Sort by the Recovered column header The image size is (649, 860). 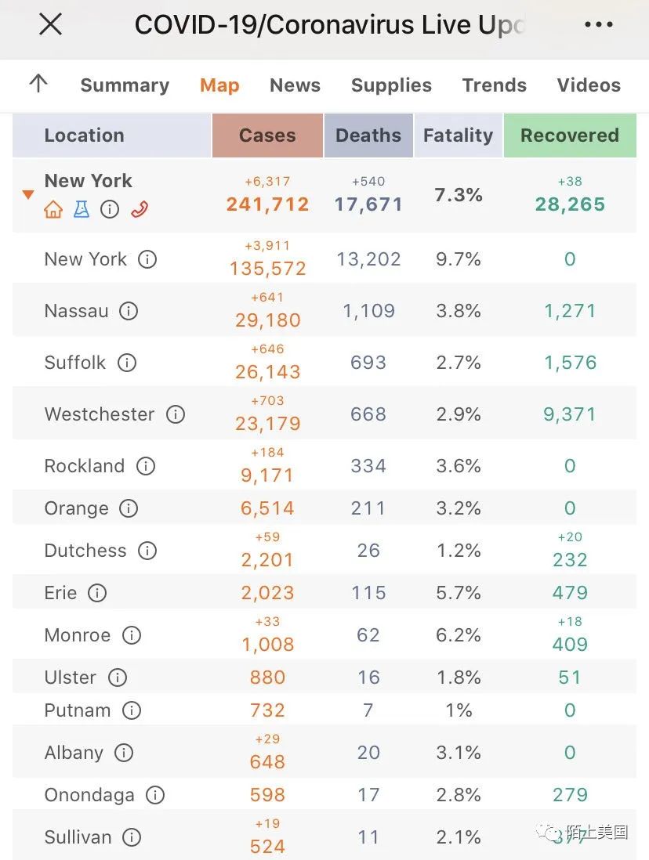[570, 136]
